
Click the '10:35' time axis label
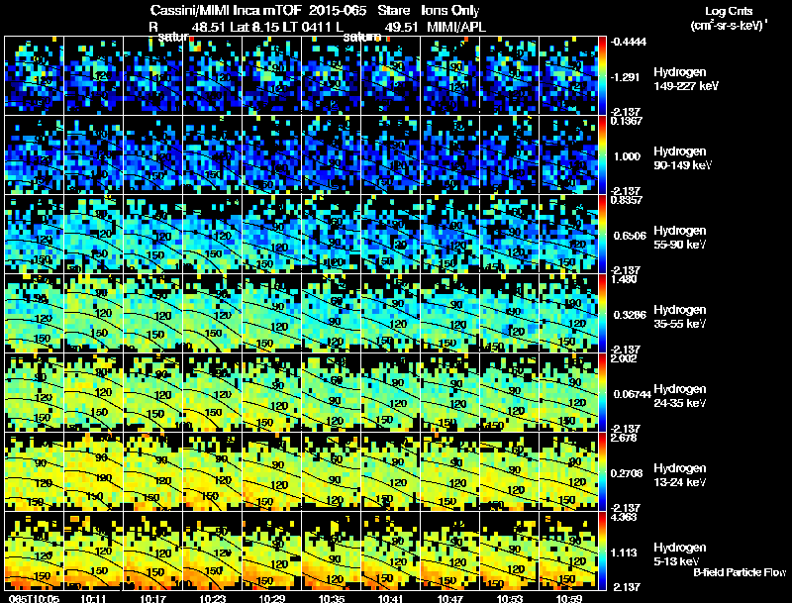[332, 598]
